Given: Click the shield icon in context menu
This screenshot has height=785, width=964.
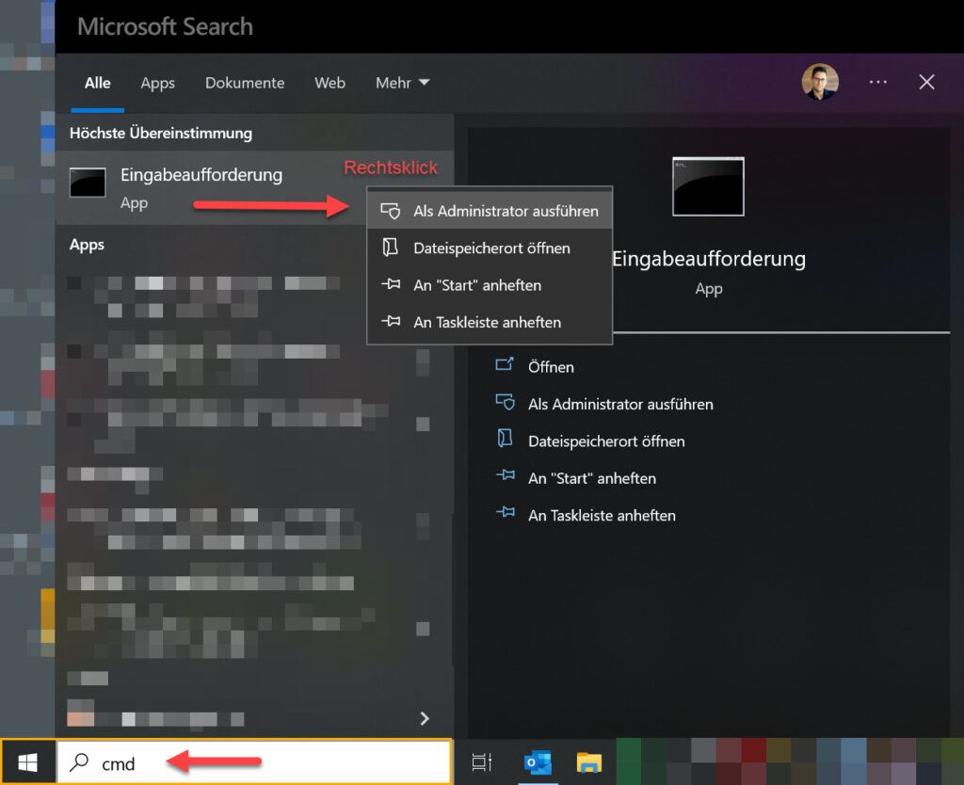Looking at the screenshot, I should coord(391,211).
